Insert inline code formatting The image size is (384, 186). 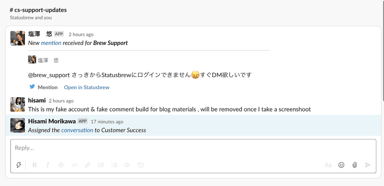(x=74, y=165)
